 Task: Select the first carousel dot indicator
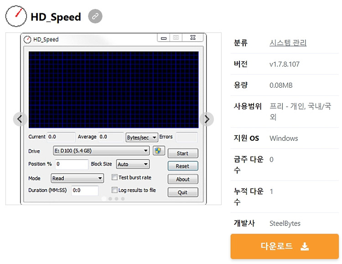point(104,199)
